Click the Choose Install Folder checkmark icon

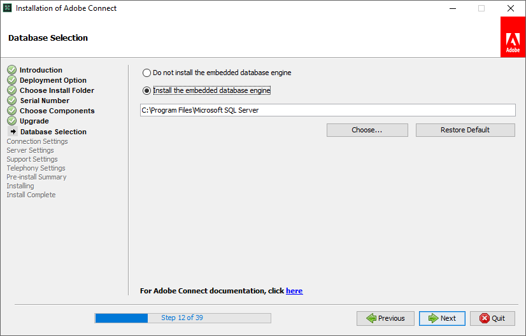[11, 90]
